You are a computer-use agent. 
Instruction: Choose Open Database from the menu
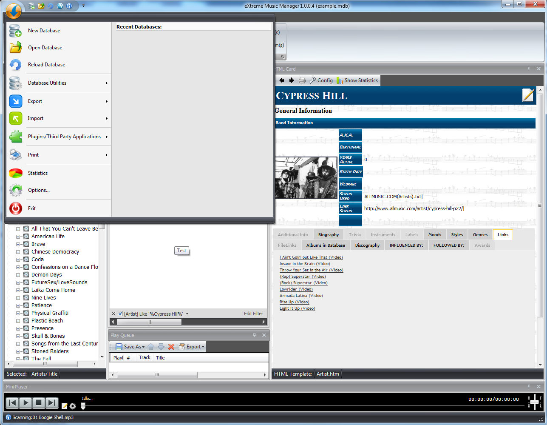click(60, 48)
